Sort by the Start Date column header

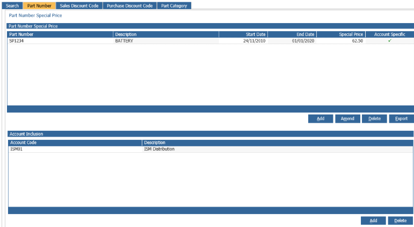(x=243, y=34)
